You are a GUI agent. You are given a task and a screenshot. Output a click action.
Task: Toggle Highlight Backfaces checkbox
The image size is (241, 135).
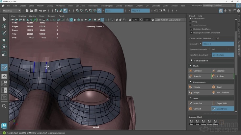pos(191,29)
